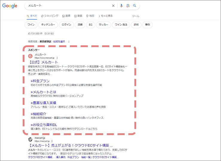Click the スポンサー label
Image resolution: width=221 pixels, height=161 pixels.
tap(34, 50)
